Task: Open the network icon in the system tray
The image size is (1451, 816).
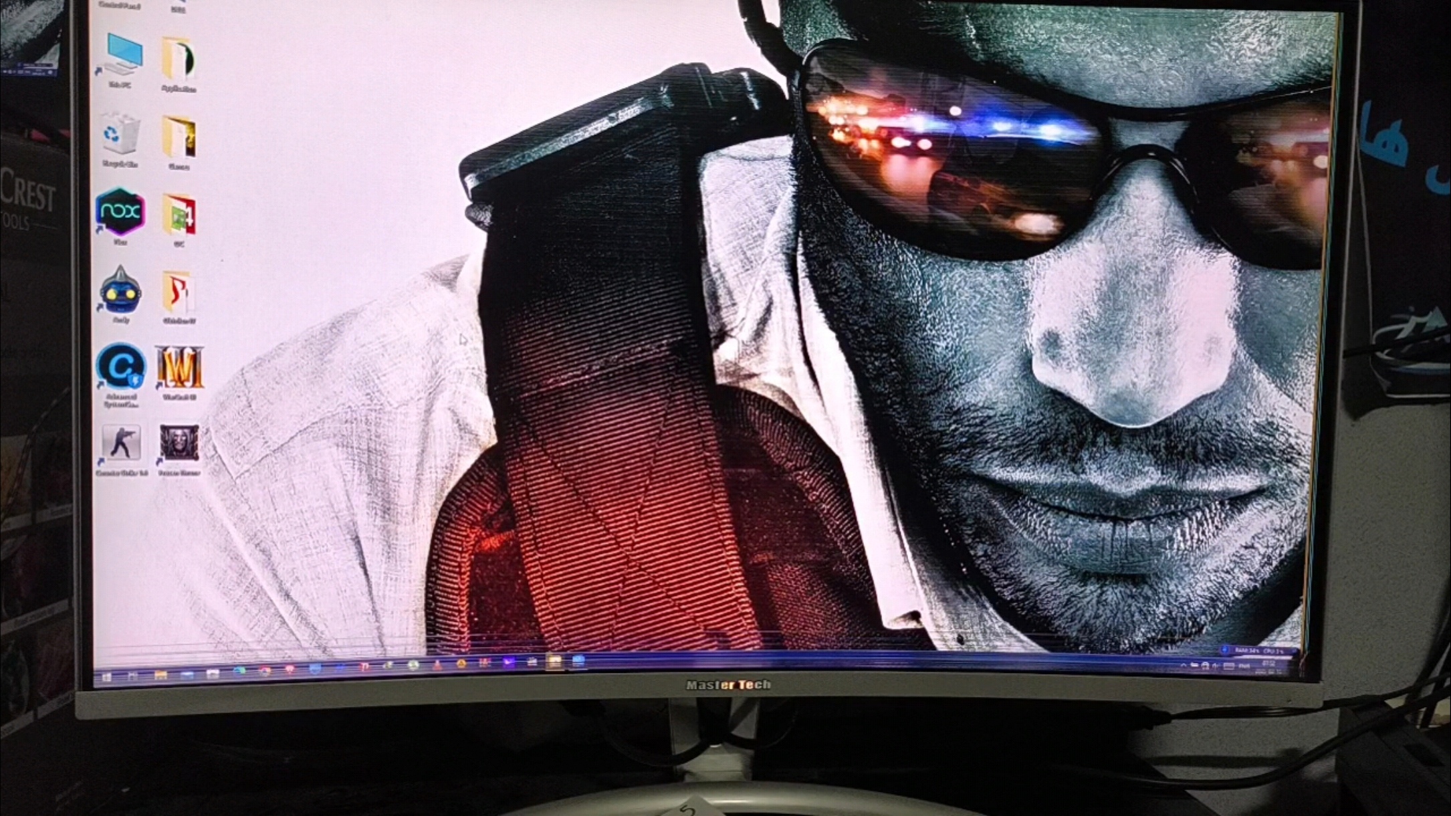Action: point(1205,666)
